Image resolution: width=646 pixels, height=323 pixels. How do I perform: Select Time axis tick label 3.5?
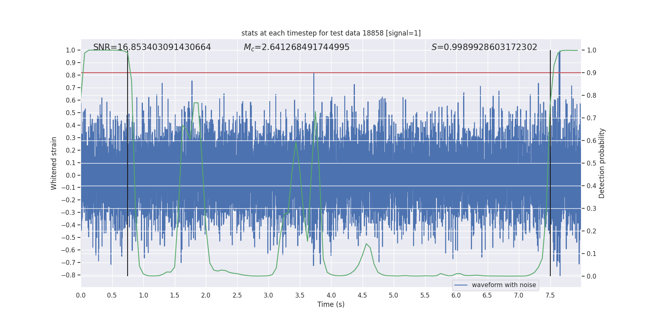[300, 295]
